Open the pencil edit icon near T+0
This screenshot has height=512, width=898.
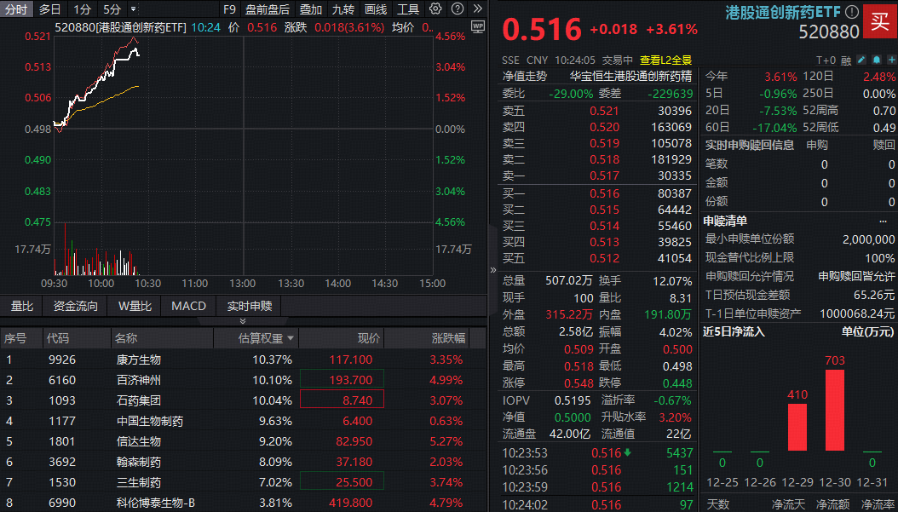click(x=860, y=60)
